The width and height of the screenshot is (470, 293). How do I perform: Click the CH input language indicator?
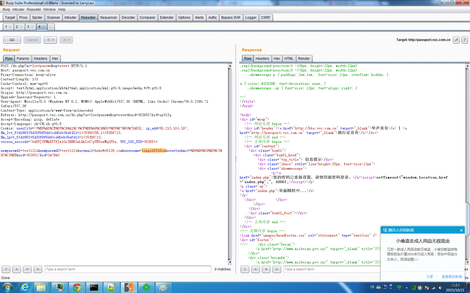(x=372, y=287)
